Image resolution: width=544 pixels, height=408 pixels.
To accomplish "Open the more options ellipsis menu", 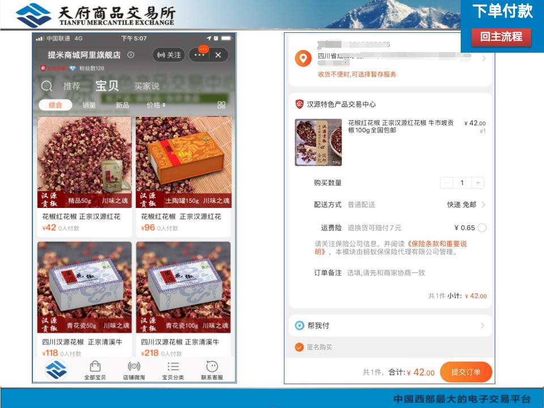I will [x=199, y=55].
